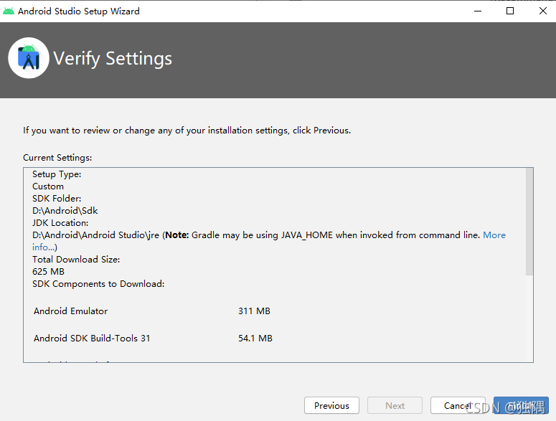Click the Android Studio logo in header
Viewport: 556px width, 421px height.
pos(29,58)
